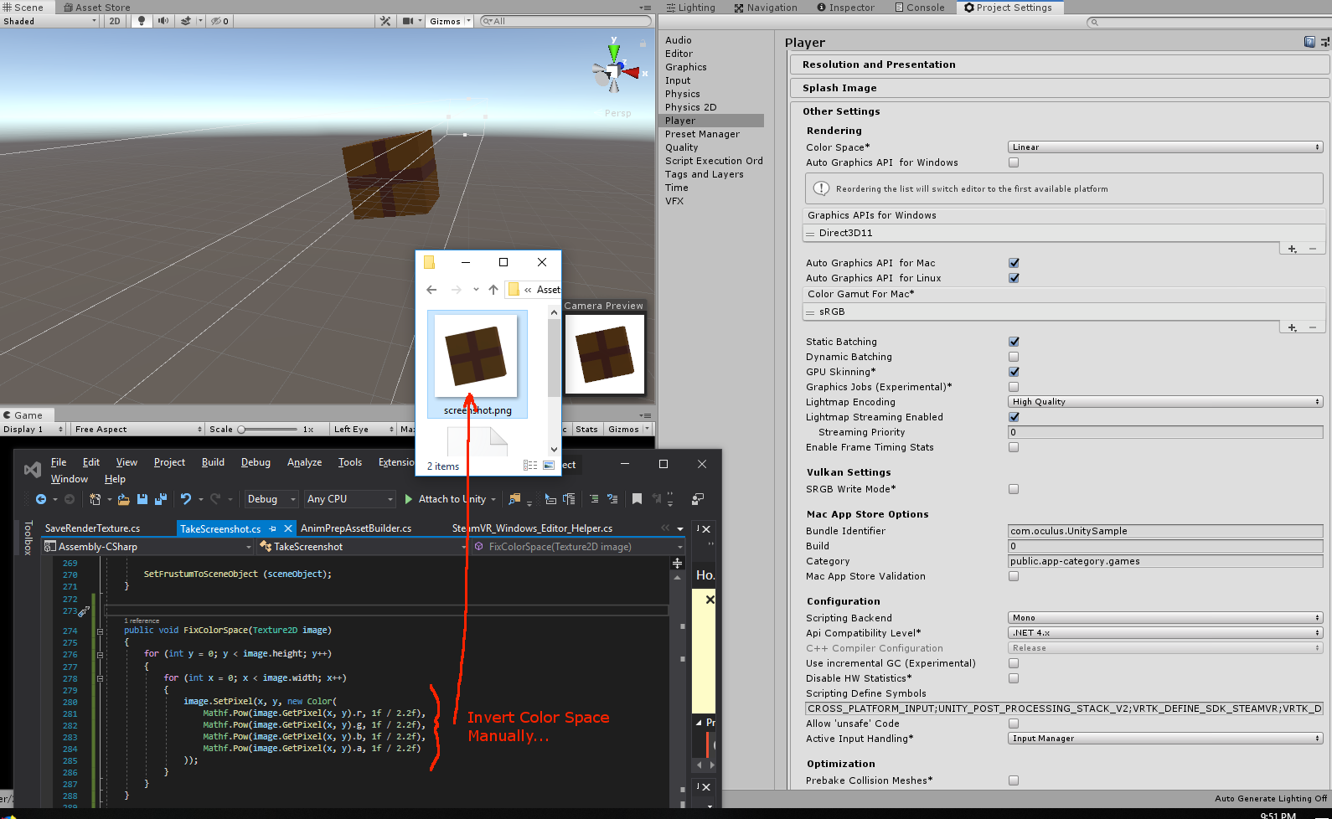The image size is (1332, 819).
Task: Go back in the File Explorer window
Action: click(x=431, y=290)
